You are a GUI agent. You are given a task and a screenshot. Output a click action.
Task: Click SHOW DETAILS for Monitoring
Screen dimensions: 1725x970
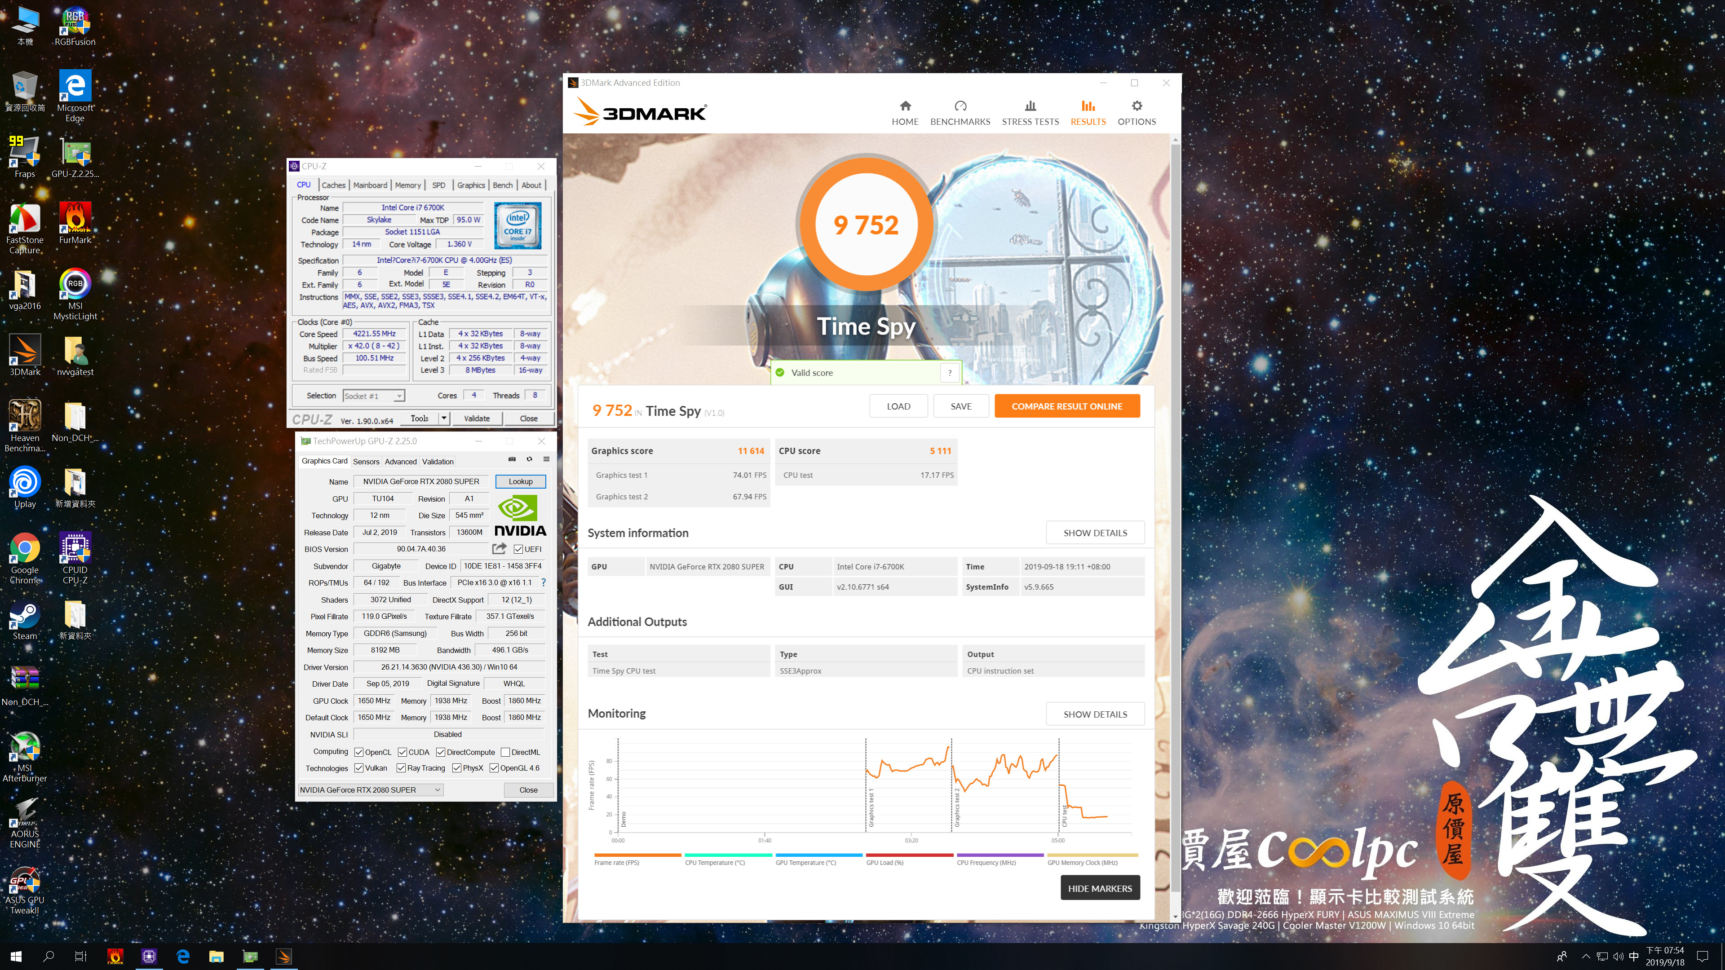coord(1095,714)
